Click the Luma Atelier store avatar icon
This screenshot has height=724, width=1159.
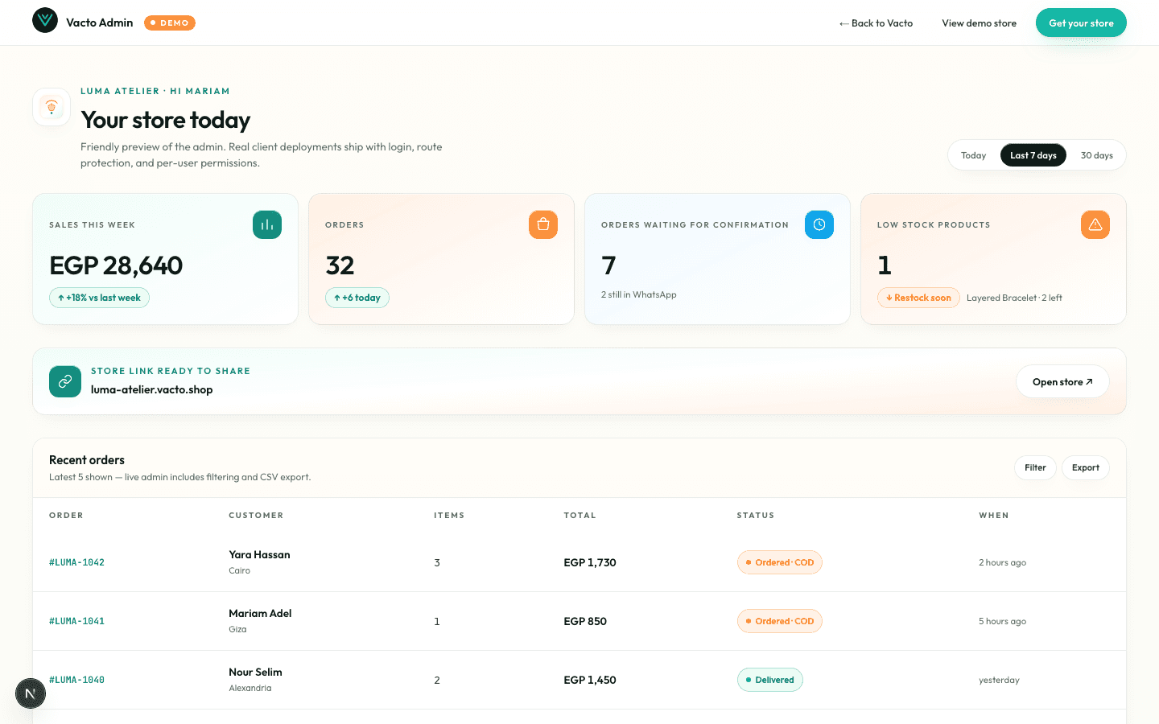(x=52, y=107)
